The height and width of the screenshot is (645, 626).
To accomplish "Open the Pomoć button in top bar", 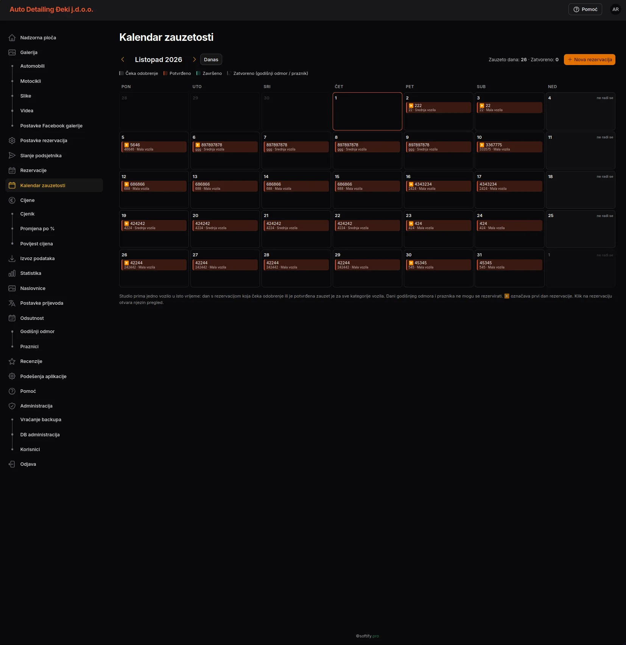I will coord(585,9).
